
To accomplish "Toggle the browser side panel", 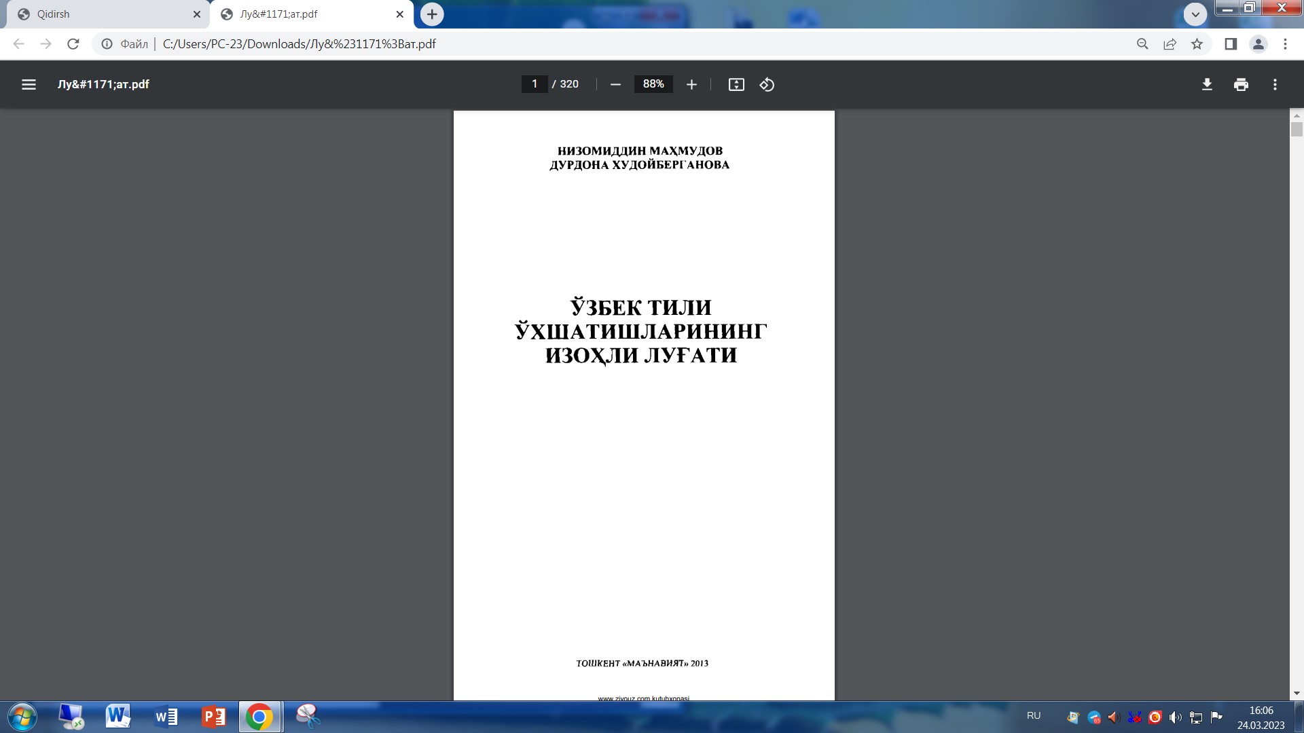I will point(1230,44).
